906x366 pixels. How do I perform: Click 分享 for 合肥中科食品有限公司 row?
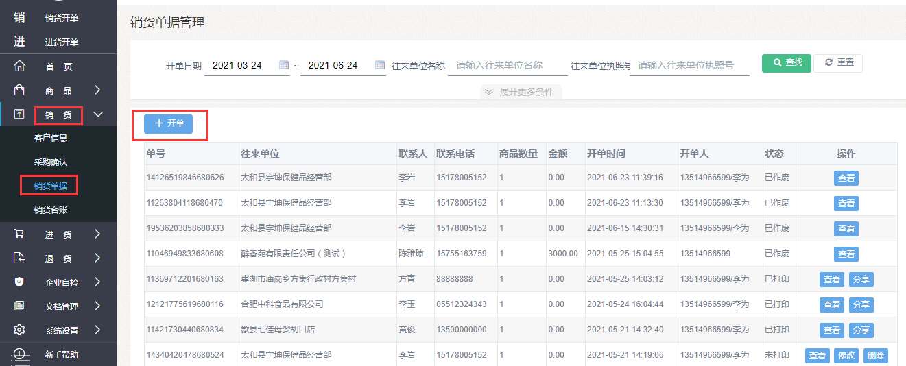(861, 304)
